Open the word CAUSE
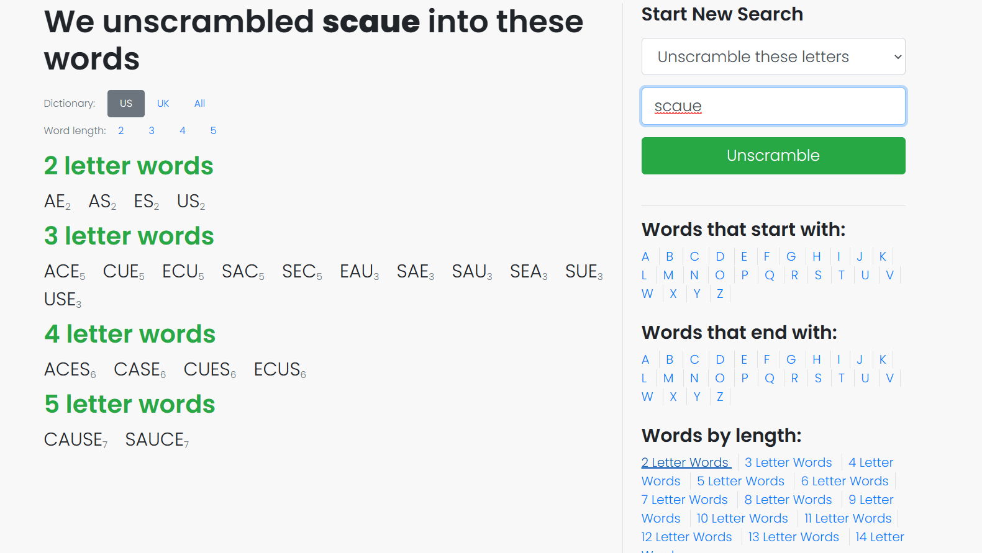The image size is (982, 553). click(x=73, y=439)
